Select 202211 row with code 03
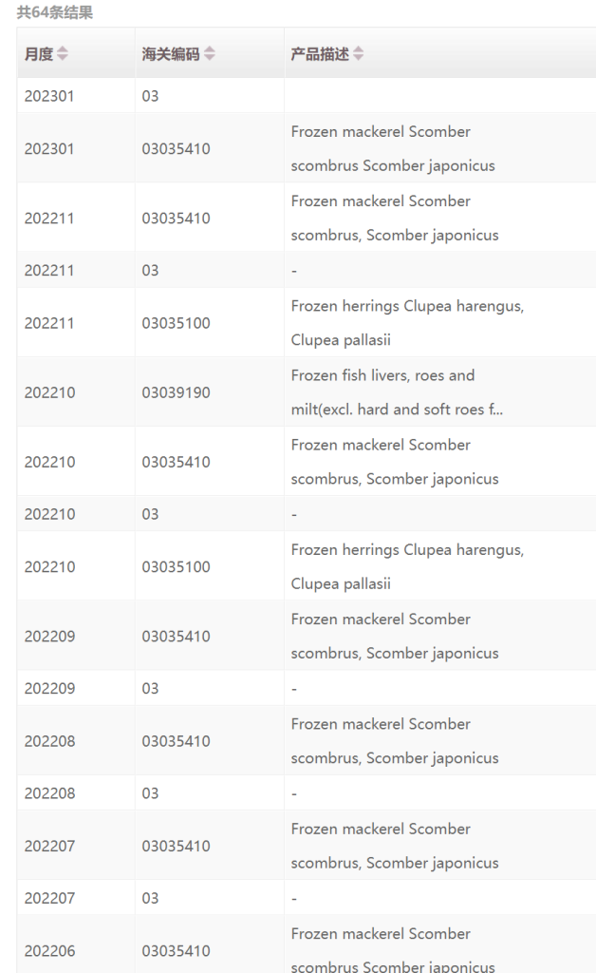Image resolution: width=596 pixels, height=973 pixels. 307,270
